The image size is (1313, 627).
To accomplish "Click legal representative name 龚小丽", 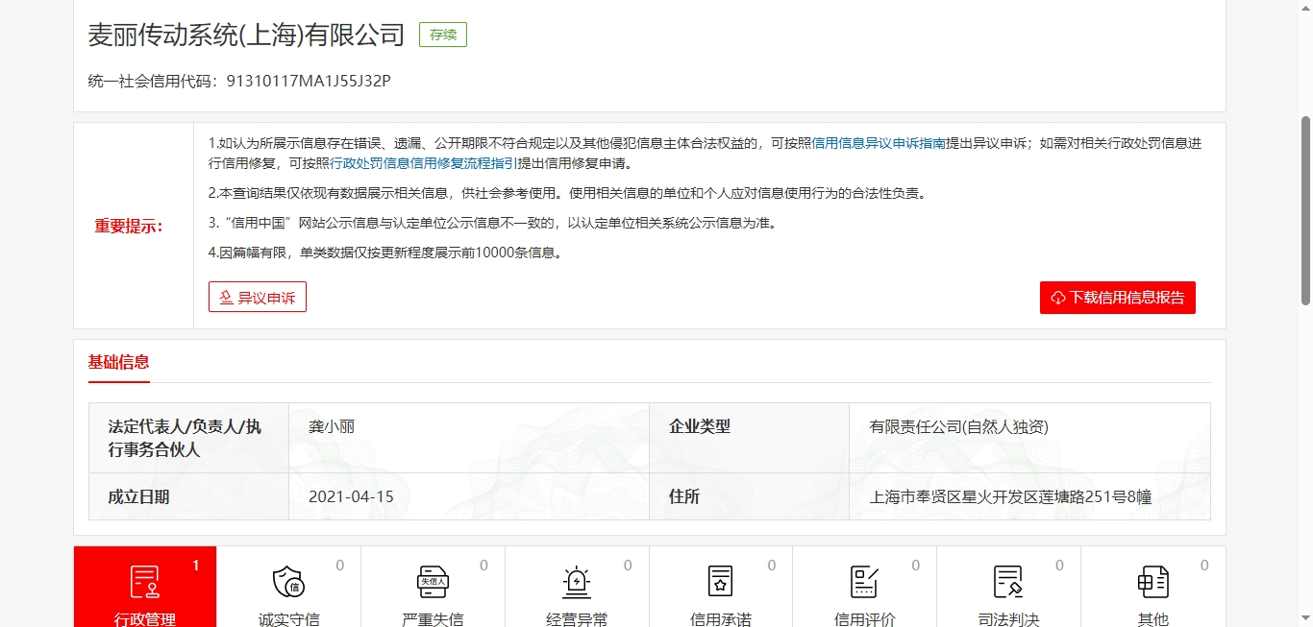I will (332, 426).
